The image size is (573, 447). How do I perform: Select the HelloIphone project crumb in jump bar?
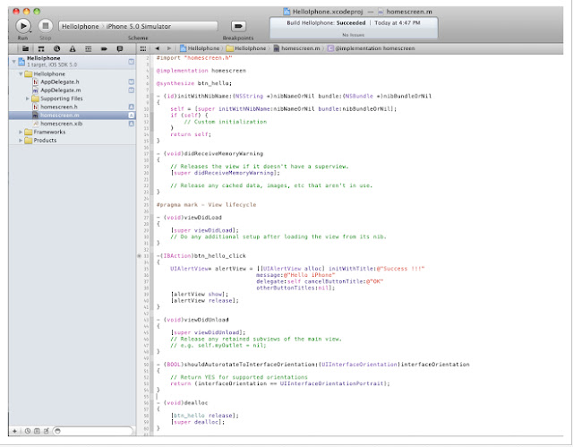[200, 48]
